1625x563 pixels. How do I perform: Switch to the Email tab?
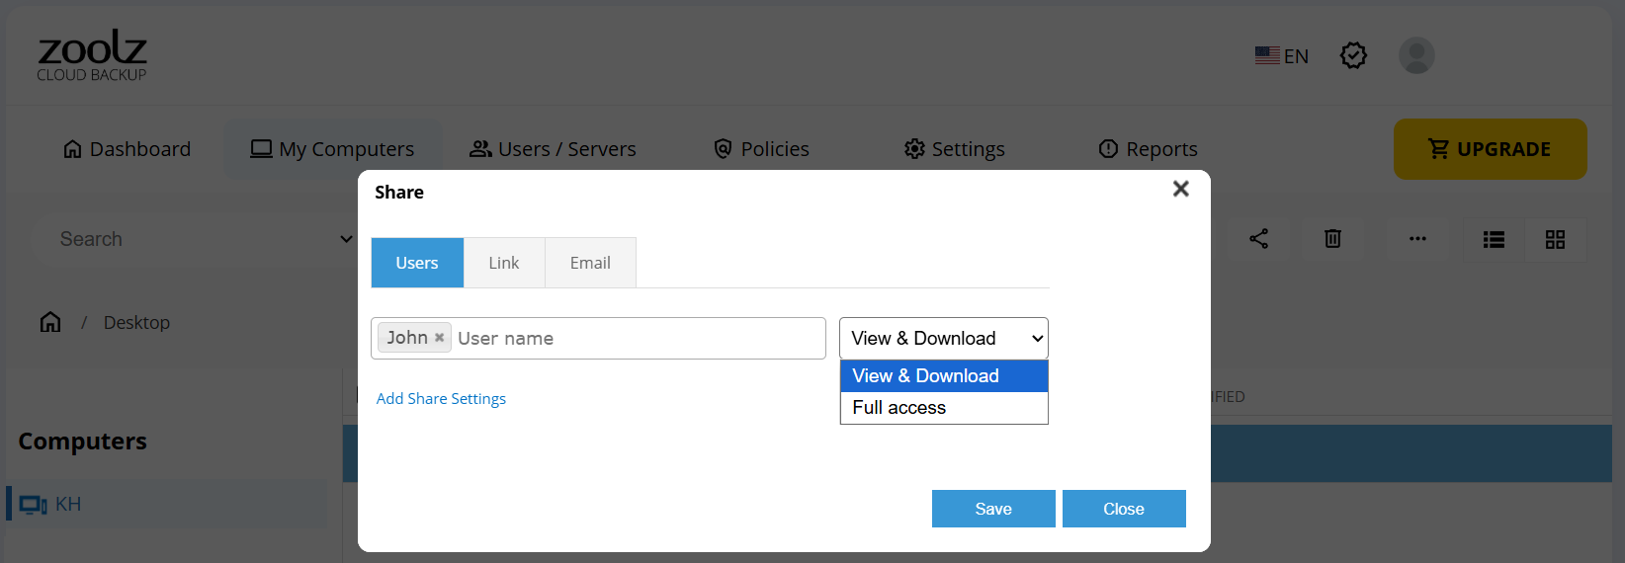[590, 263]
